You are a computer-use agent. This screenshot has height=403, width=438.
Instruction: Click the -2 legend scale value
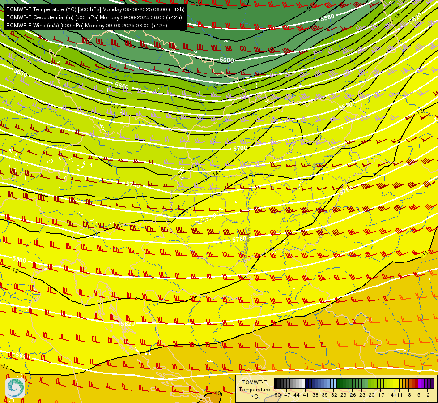pos(427,395)
